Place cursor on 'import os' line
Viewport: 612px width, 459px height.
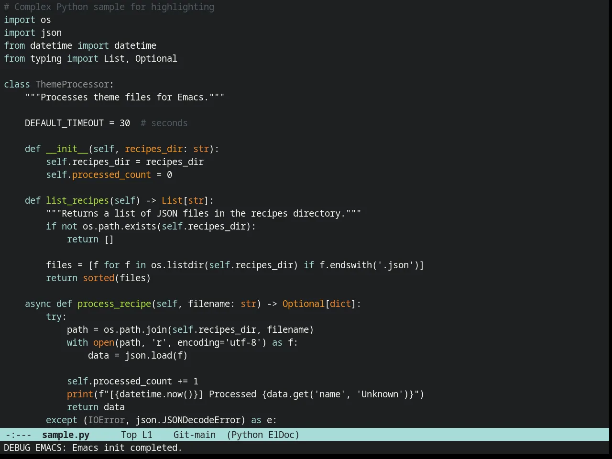(x=27, y=20)
